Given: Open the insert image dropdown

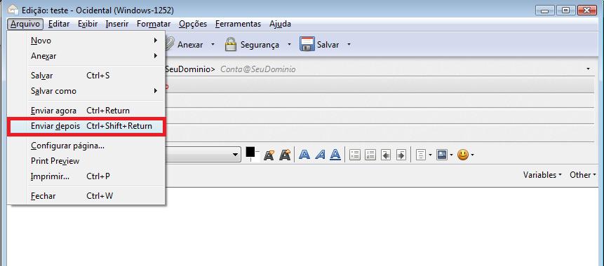Looking at the screenshot, I should pos(444,155).
